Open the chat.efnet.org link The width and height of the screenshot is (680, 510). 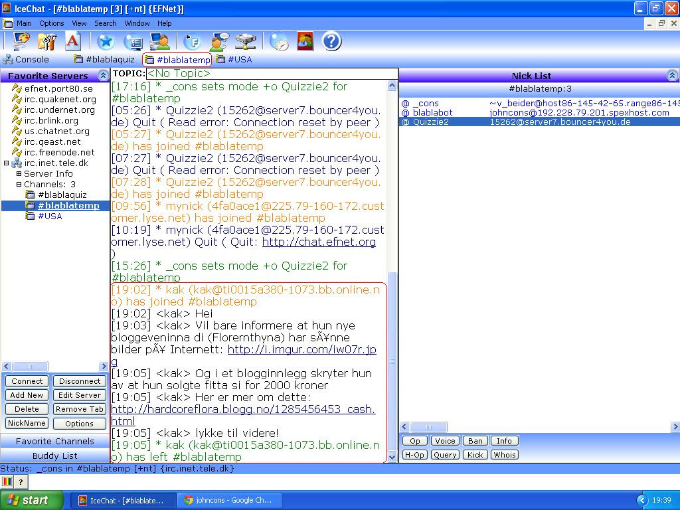tap(319, 242)
